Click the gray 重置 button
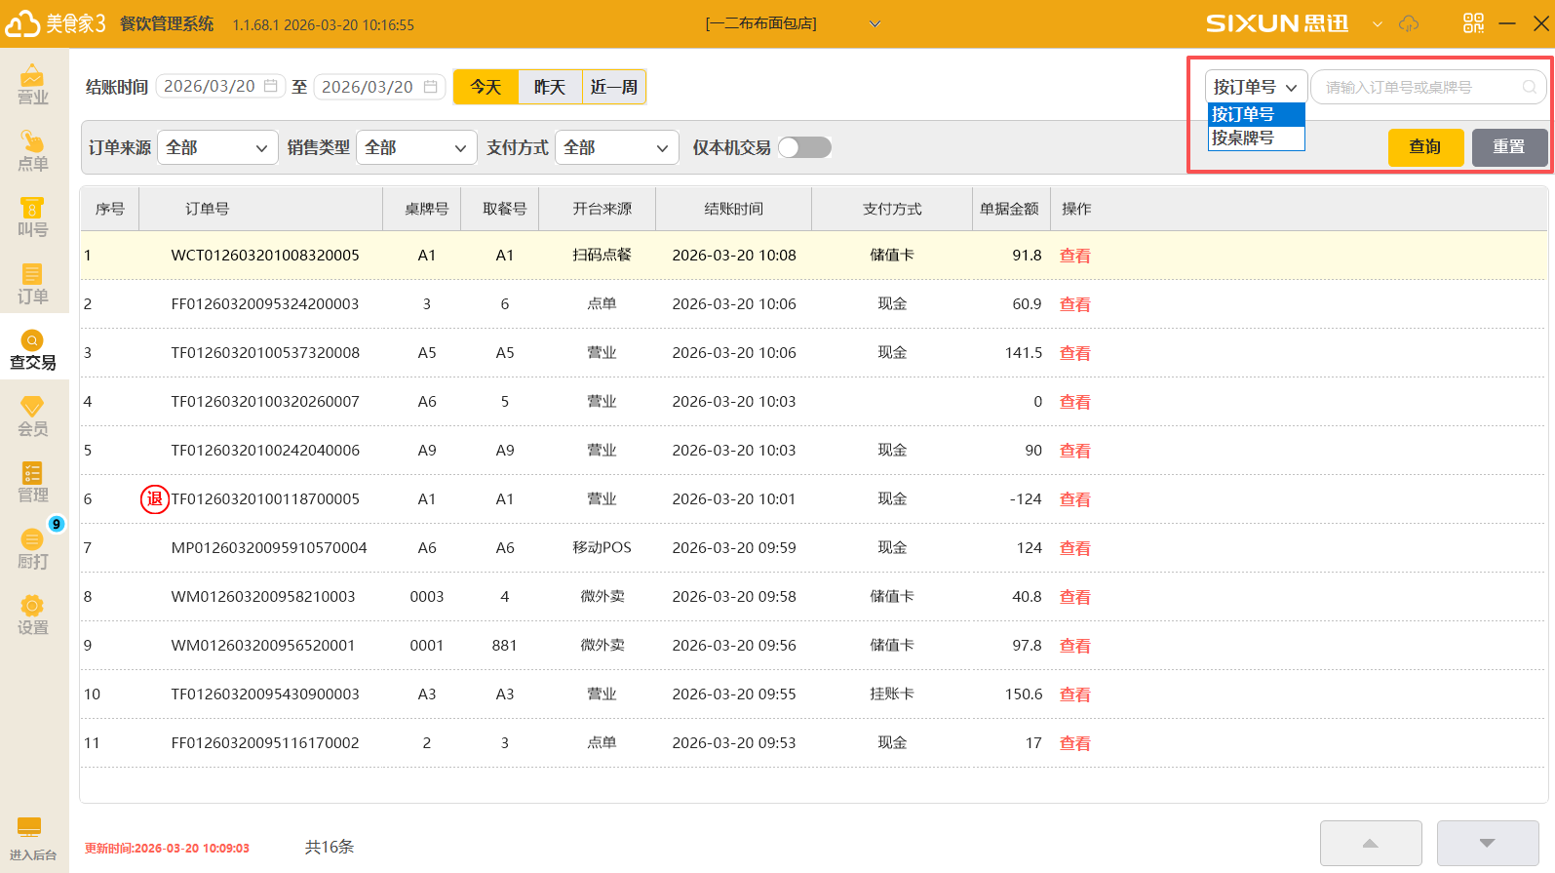 point(1509,147)
